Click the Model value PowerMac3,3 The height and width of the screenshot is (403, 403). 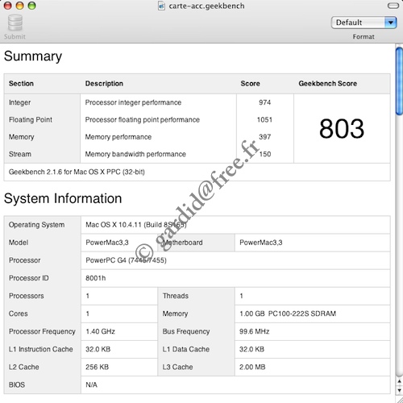[107, 243]
